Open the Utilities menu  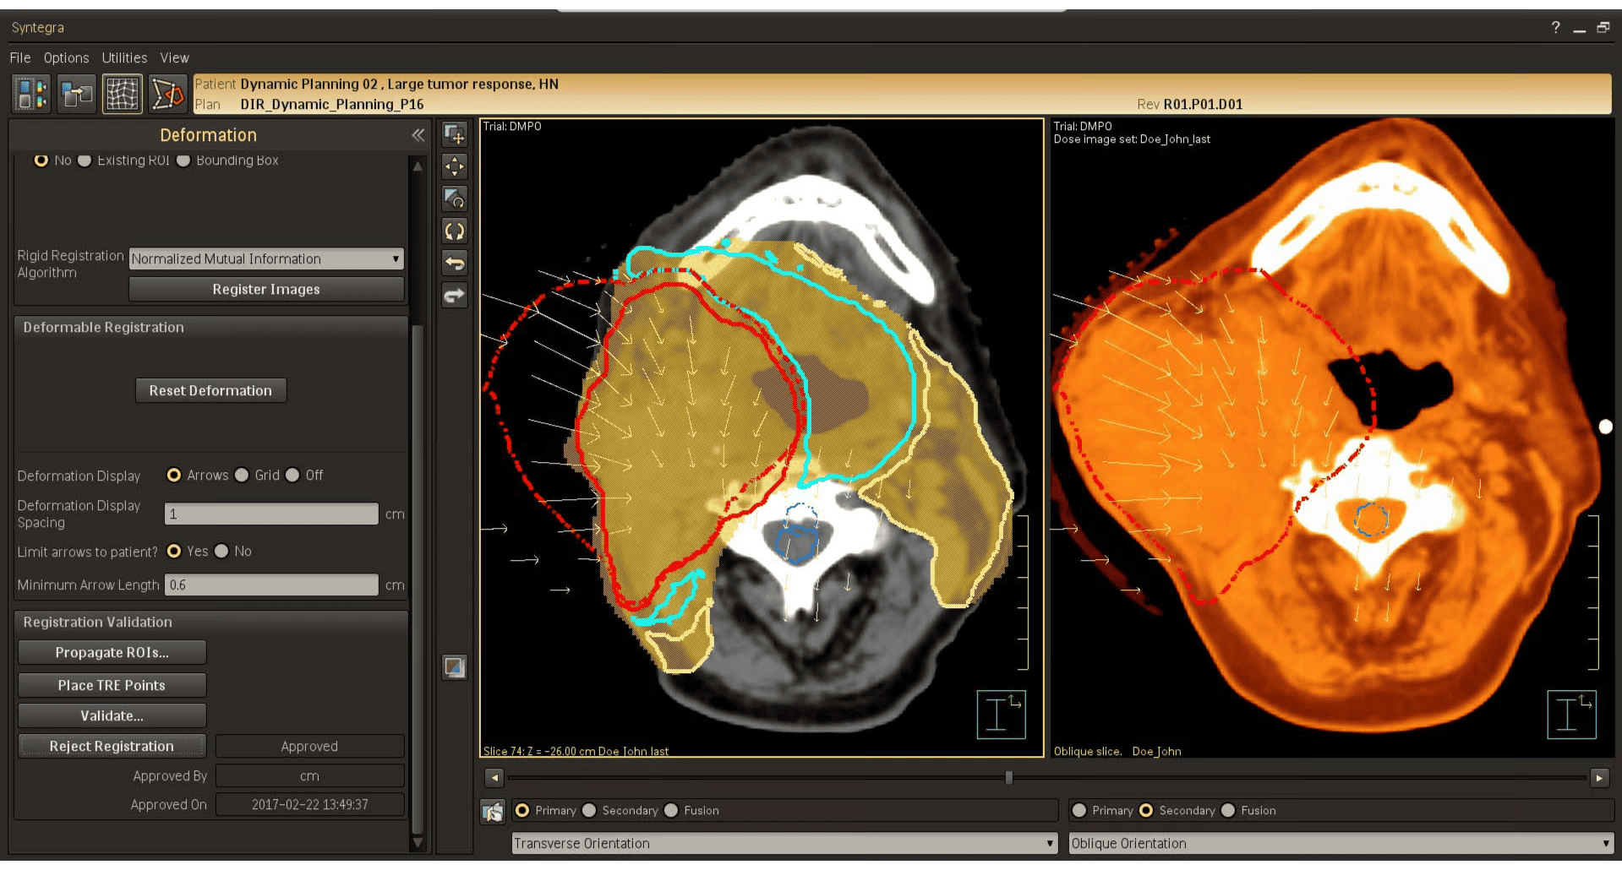[124, 58]
